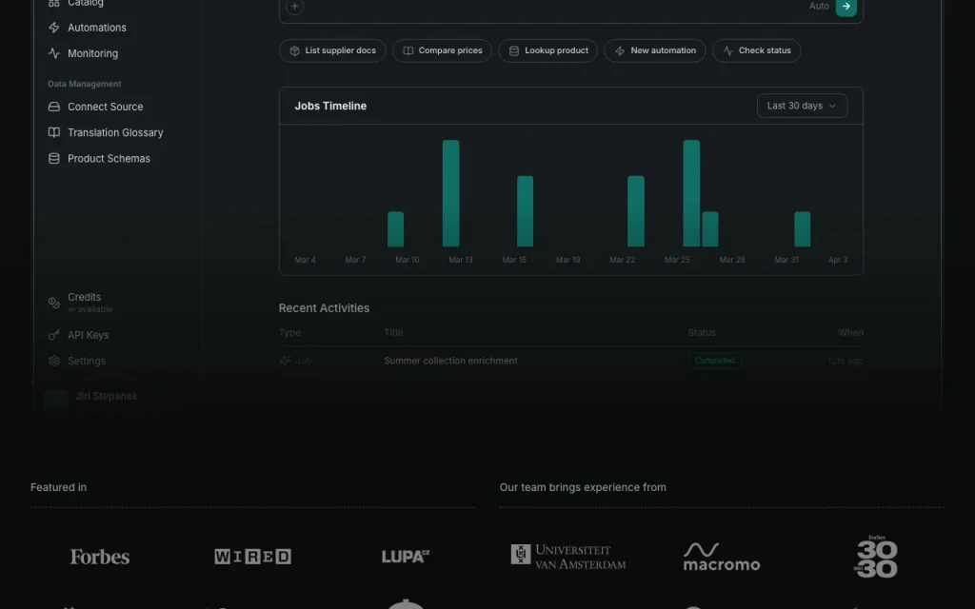Click the Summer collection enrichment row title
Image resolution: width=975 pixels, height=609 pixels.
point(450,361)
